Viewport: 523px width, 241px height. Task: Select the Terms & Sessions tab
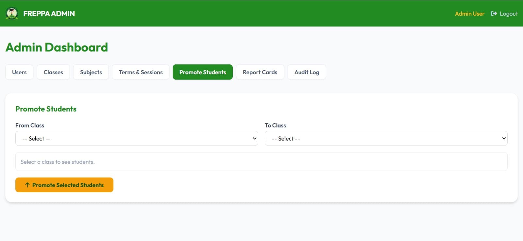click(141, 72)
